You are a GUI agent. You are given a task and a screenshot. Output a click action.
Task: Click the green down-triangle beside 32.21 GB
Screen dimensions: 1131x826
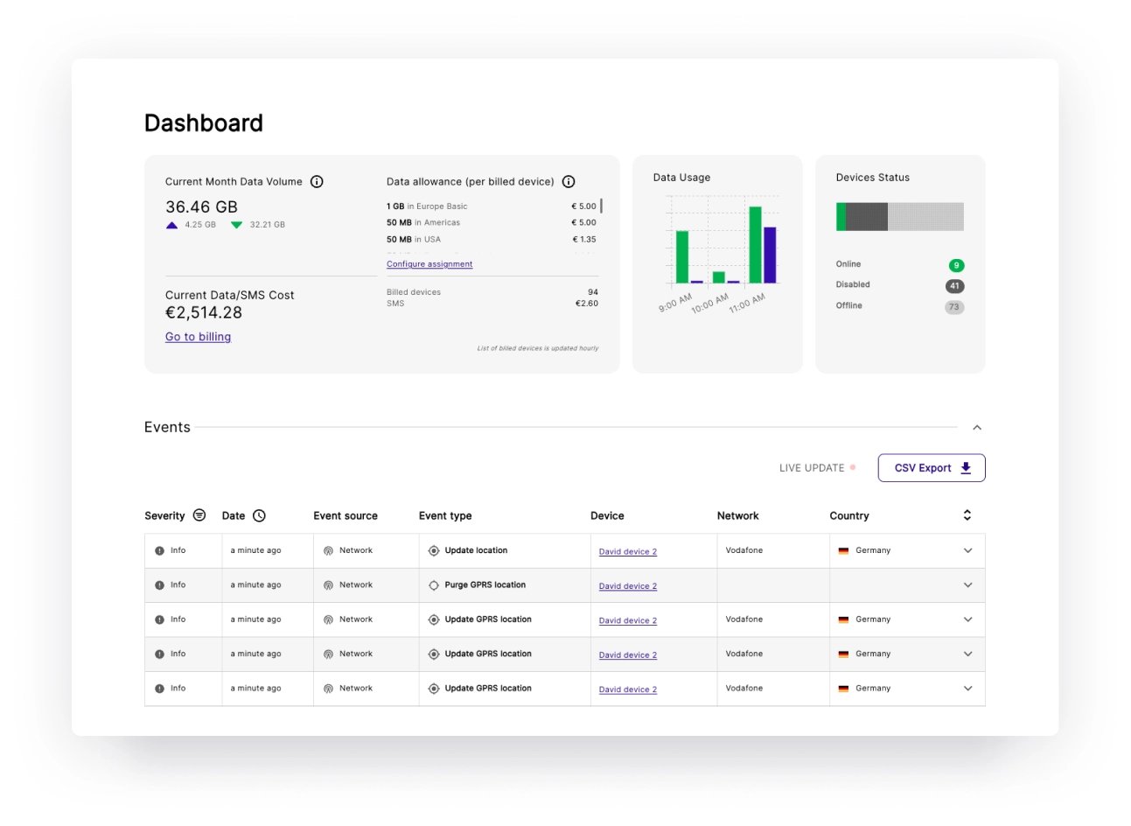tap(236, 224)
